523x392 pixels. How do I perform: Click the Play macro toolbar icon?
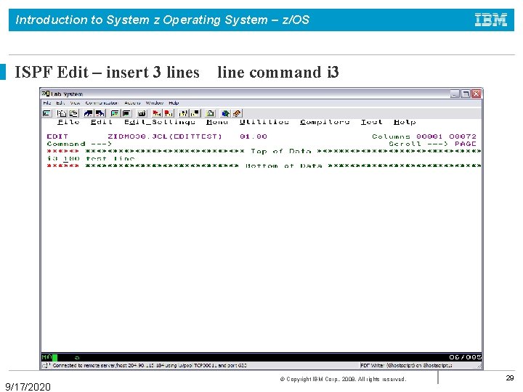point(184,113)
